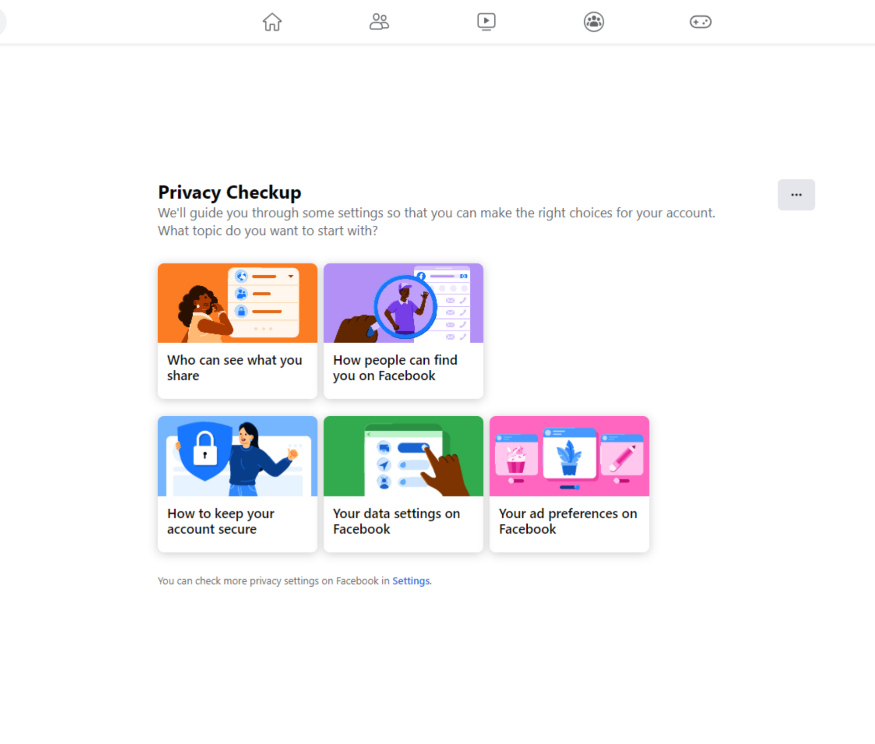Click the partially visible search circle at top-left
The image size is (875, 744).
(2, 21)
